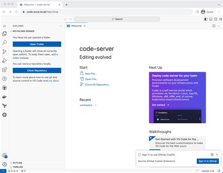The height and width of the screenshot is (173, 223).
Task: Toggle the secondary side bar layout icon
Action: tap(216, 19)
